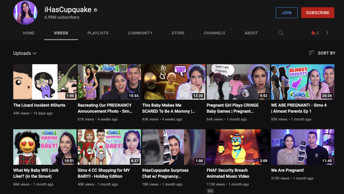Screen dimensions: 344x194
Task: Play the Almost Parents Sims 4 thumbnail
Action: click(x=303, y=82)
